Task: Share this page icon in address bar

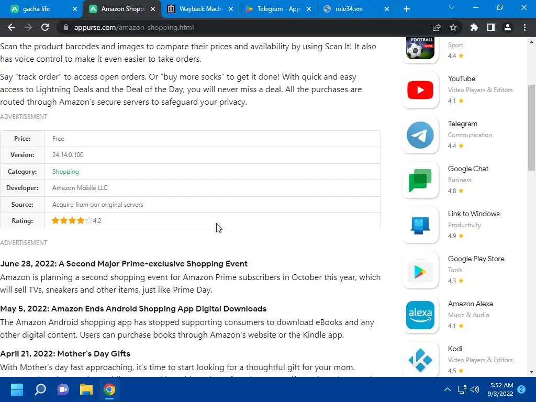Action: (x=437, y=27)
